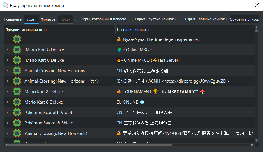263x152 pixels.
Task: Click vertical scrollbar down arrow
Action: click(x=257, y=140)
